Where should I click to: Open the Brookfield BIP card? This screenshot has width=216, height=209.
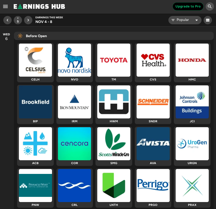[35, 104]
